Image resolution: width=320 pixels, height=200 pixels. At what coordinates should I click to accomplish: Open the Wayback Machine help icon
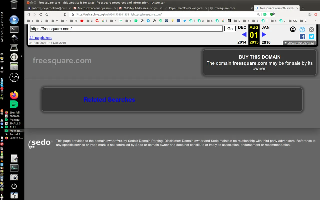(302, 29)
